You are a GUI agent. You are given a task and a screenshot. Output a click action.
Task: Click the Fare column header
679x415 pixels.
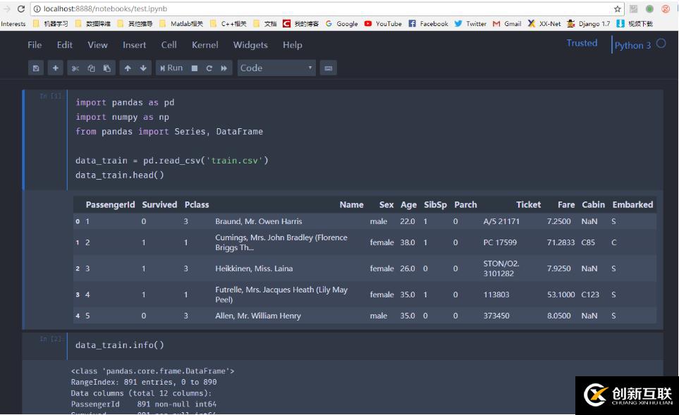[566, 205]
